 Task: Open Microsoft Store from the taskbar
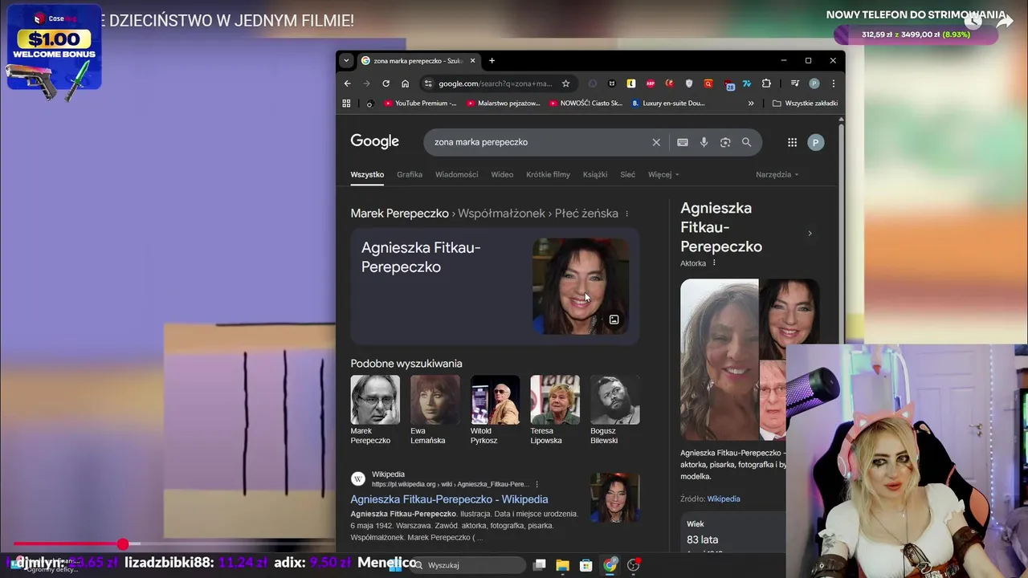pyautogui.click(x=586, y=565)
